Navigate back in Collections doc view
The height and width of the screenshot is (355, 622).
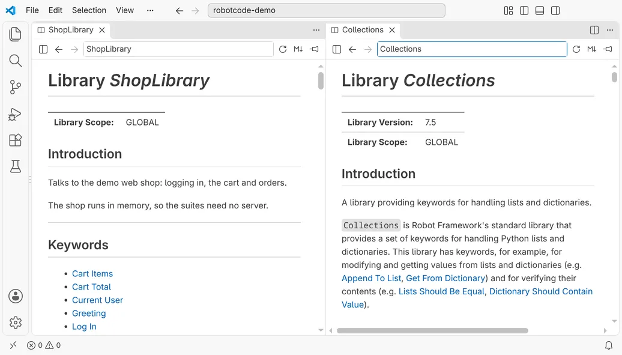click(352, 49)
